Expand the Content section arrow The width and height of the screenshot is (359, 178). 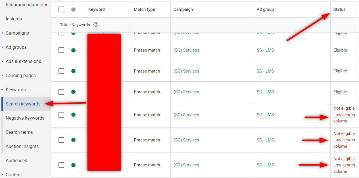tap(2, 175)
